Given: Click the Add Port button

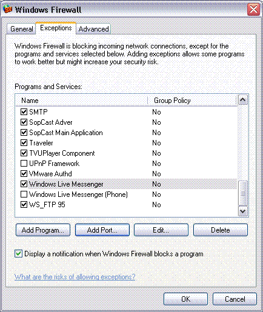Looking at the screenshot, I should pyautogui.click(x=102, y=230).
